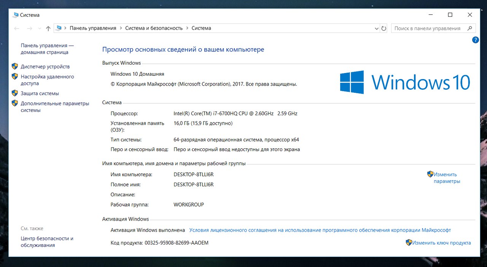Maximize the Система window
This screenshot has width=487, height=267.
tap(450, 15)
